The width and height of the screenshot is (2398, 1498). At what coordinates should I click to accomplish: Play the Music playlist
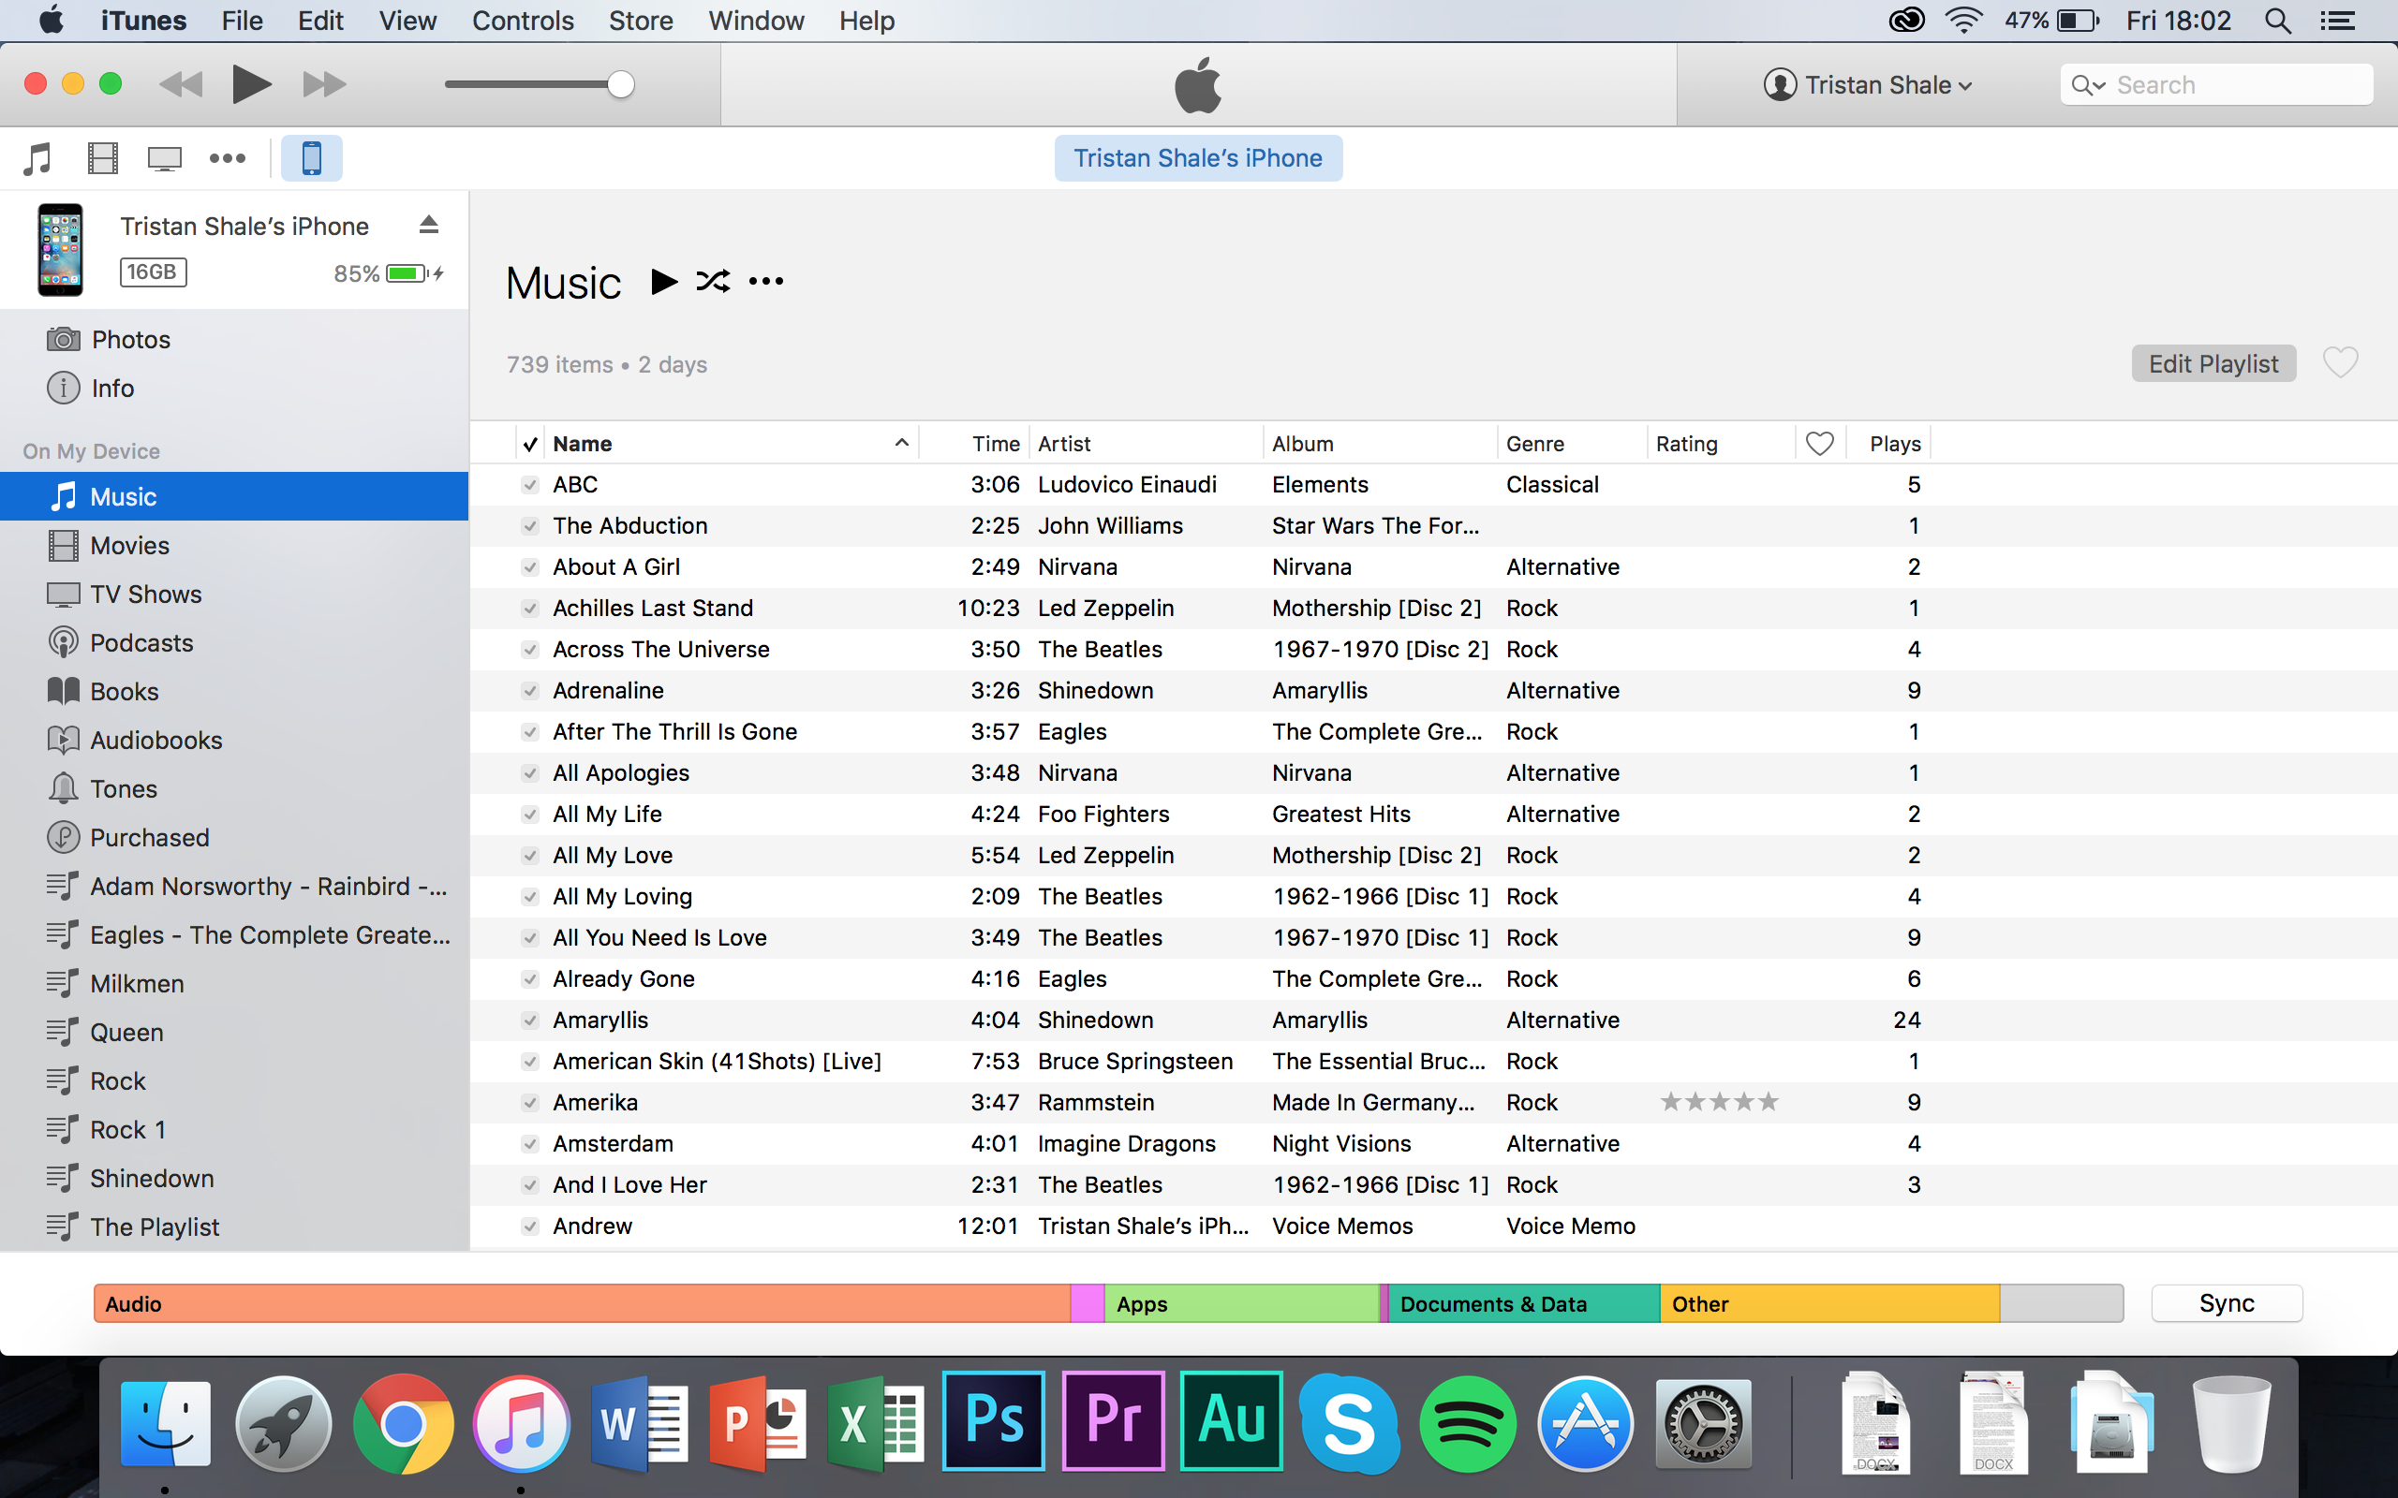[x=664, y=282]
